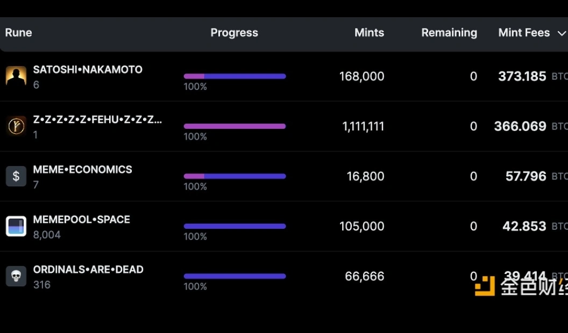Click the 373.185 BTC mint fee value
Image resolution: width=568 pixels, height=333 pixels.
pos(522,76)
